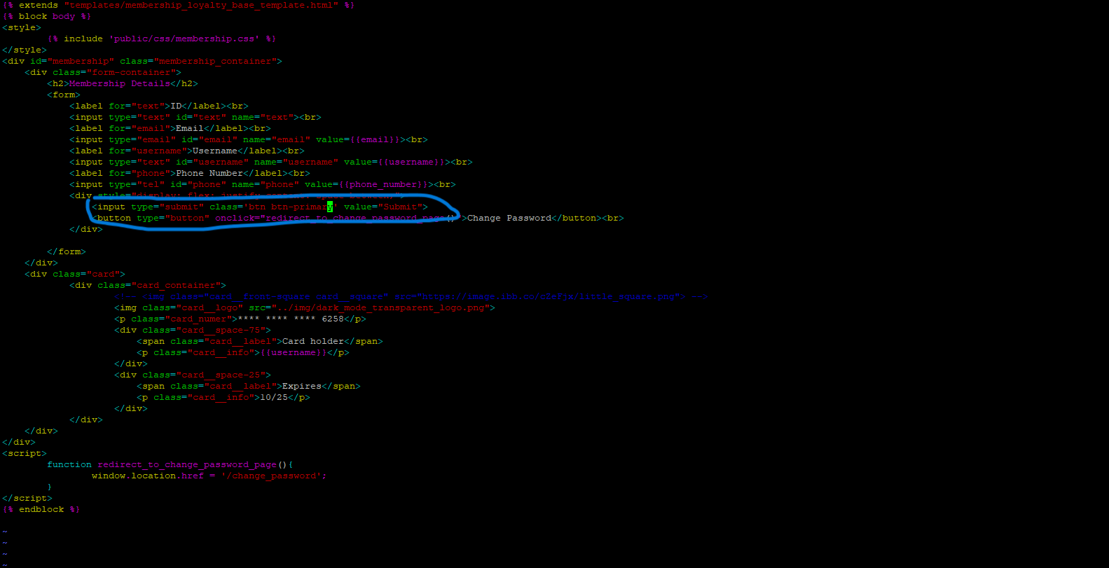Click the '/change_password' string literal

[x=271, y=476]
